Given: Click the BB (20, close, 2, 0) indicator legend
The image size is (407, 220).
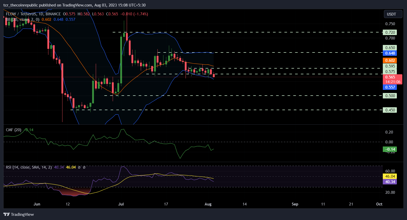Looking at the screenshot, I should [23, 19].
